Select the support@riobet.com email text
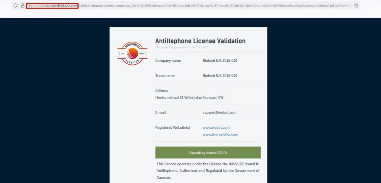 [220, 113]
